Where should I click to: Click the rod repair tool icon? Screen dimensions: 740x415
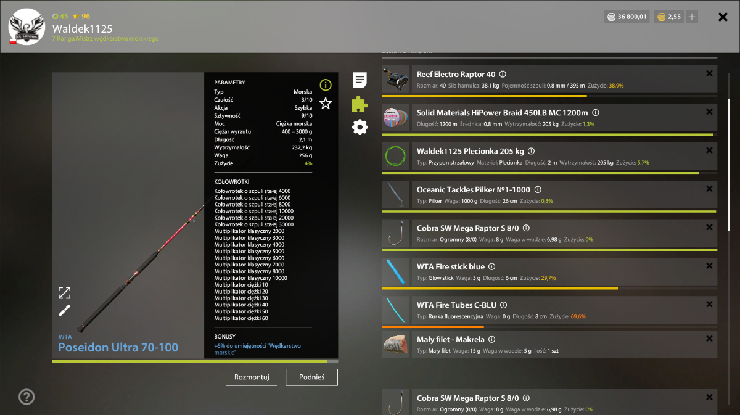[65, 311]
